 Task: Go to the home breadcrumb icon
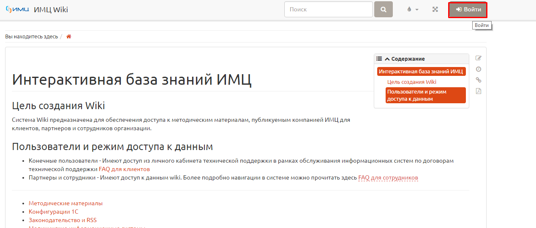(x=69, y=36)
